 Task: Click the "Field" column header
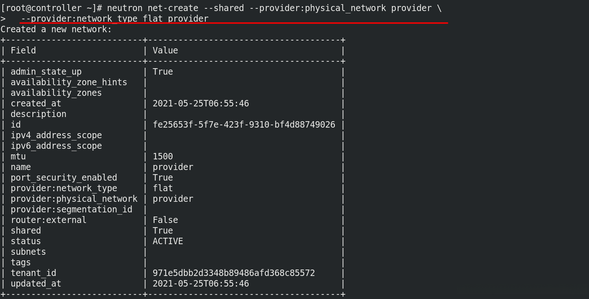[23, 51]
